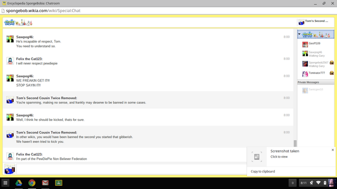Click 'Click to view' in screenshot notification

click(279, 156)
